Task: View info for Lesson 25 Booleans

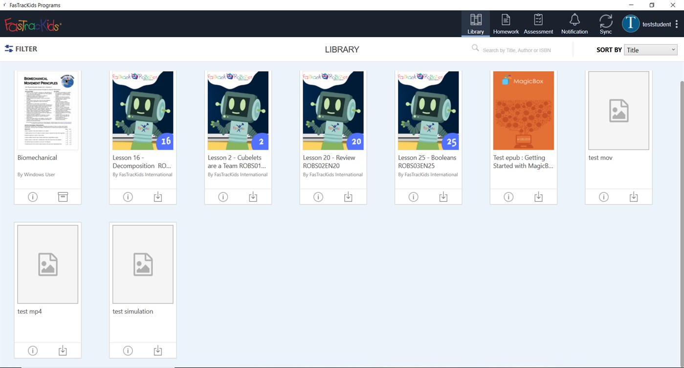Action: click(x=414, y=197)
